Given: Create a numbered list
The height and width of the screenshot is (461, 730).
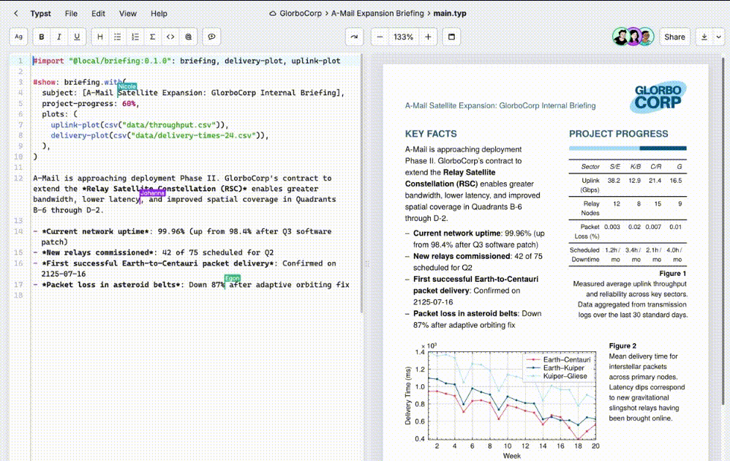Looking at the screenshot, I should 136,37.
